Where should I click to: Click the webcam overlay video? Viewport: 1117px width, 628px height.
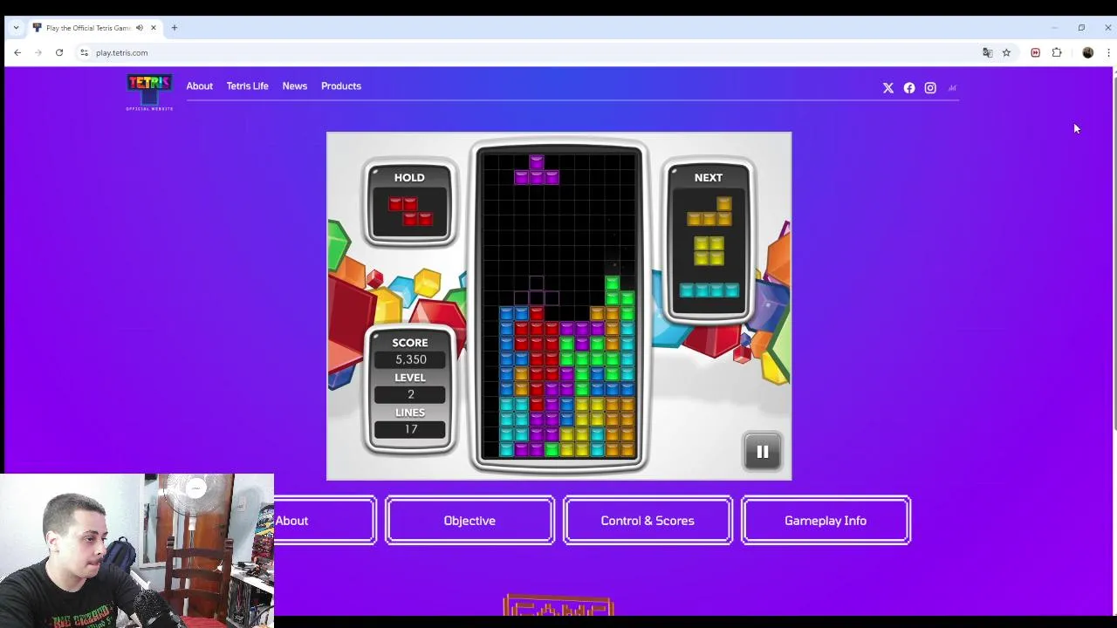point(137,550)
